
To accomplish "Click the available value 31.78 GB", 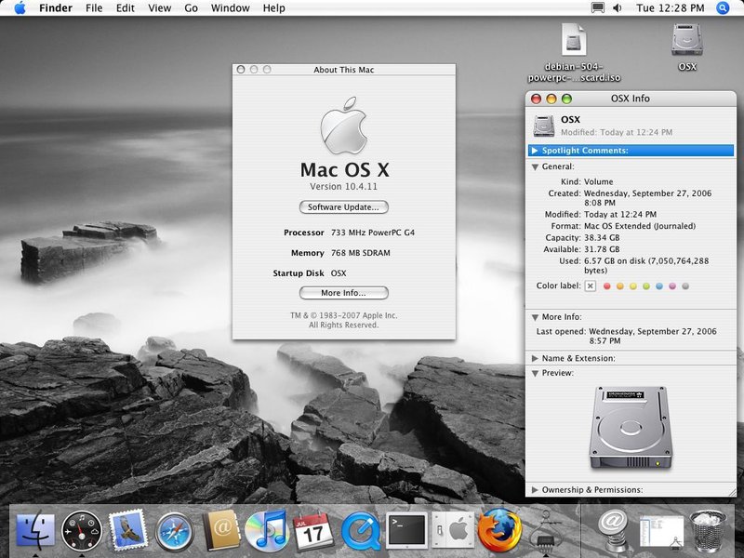I will coord(602,249).
